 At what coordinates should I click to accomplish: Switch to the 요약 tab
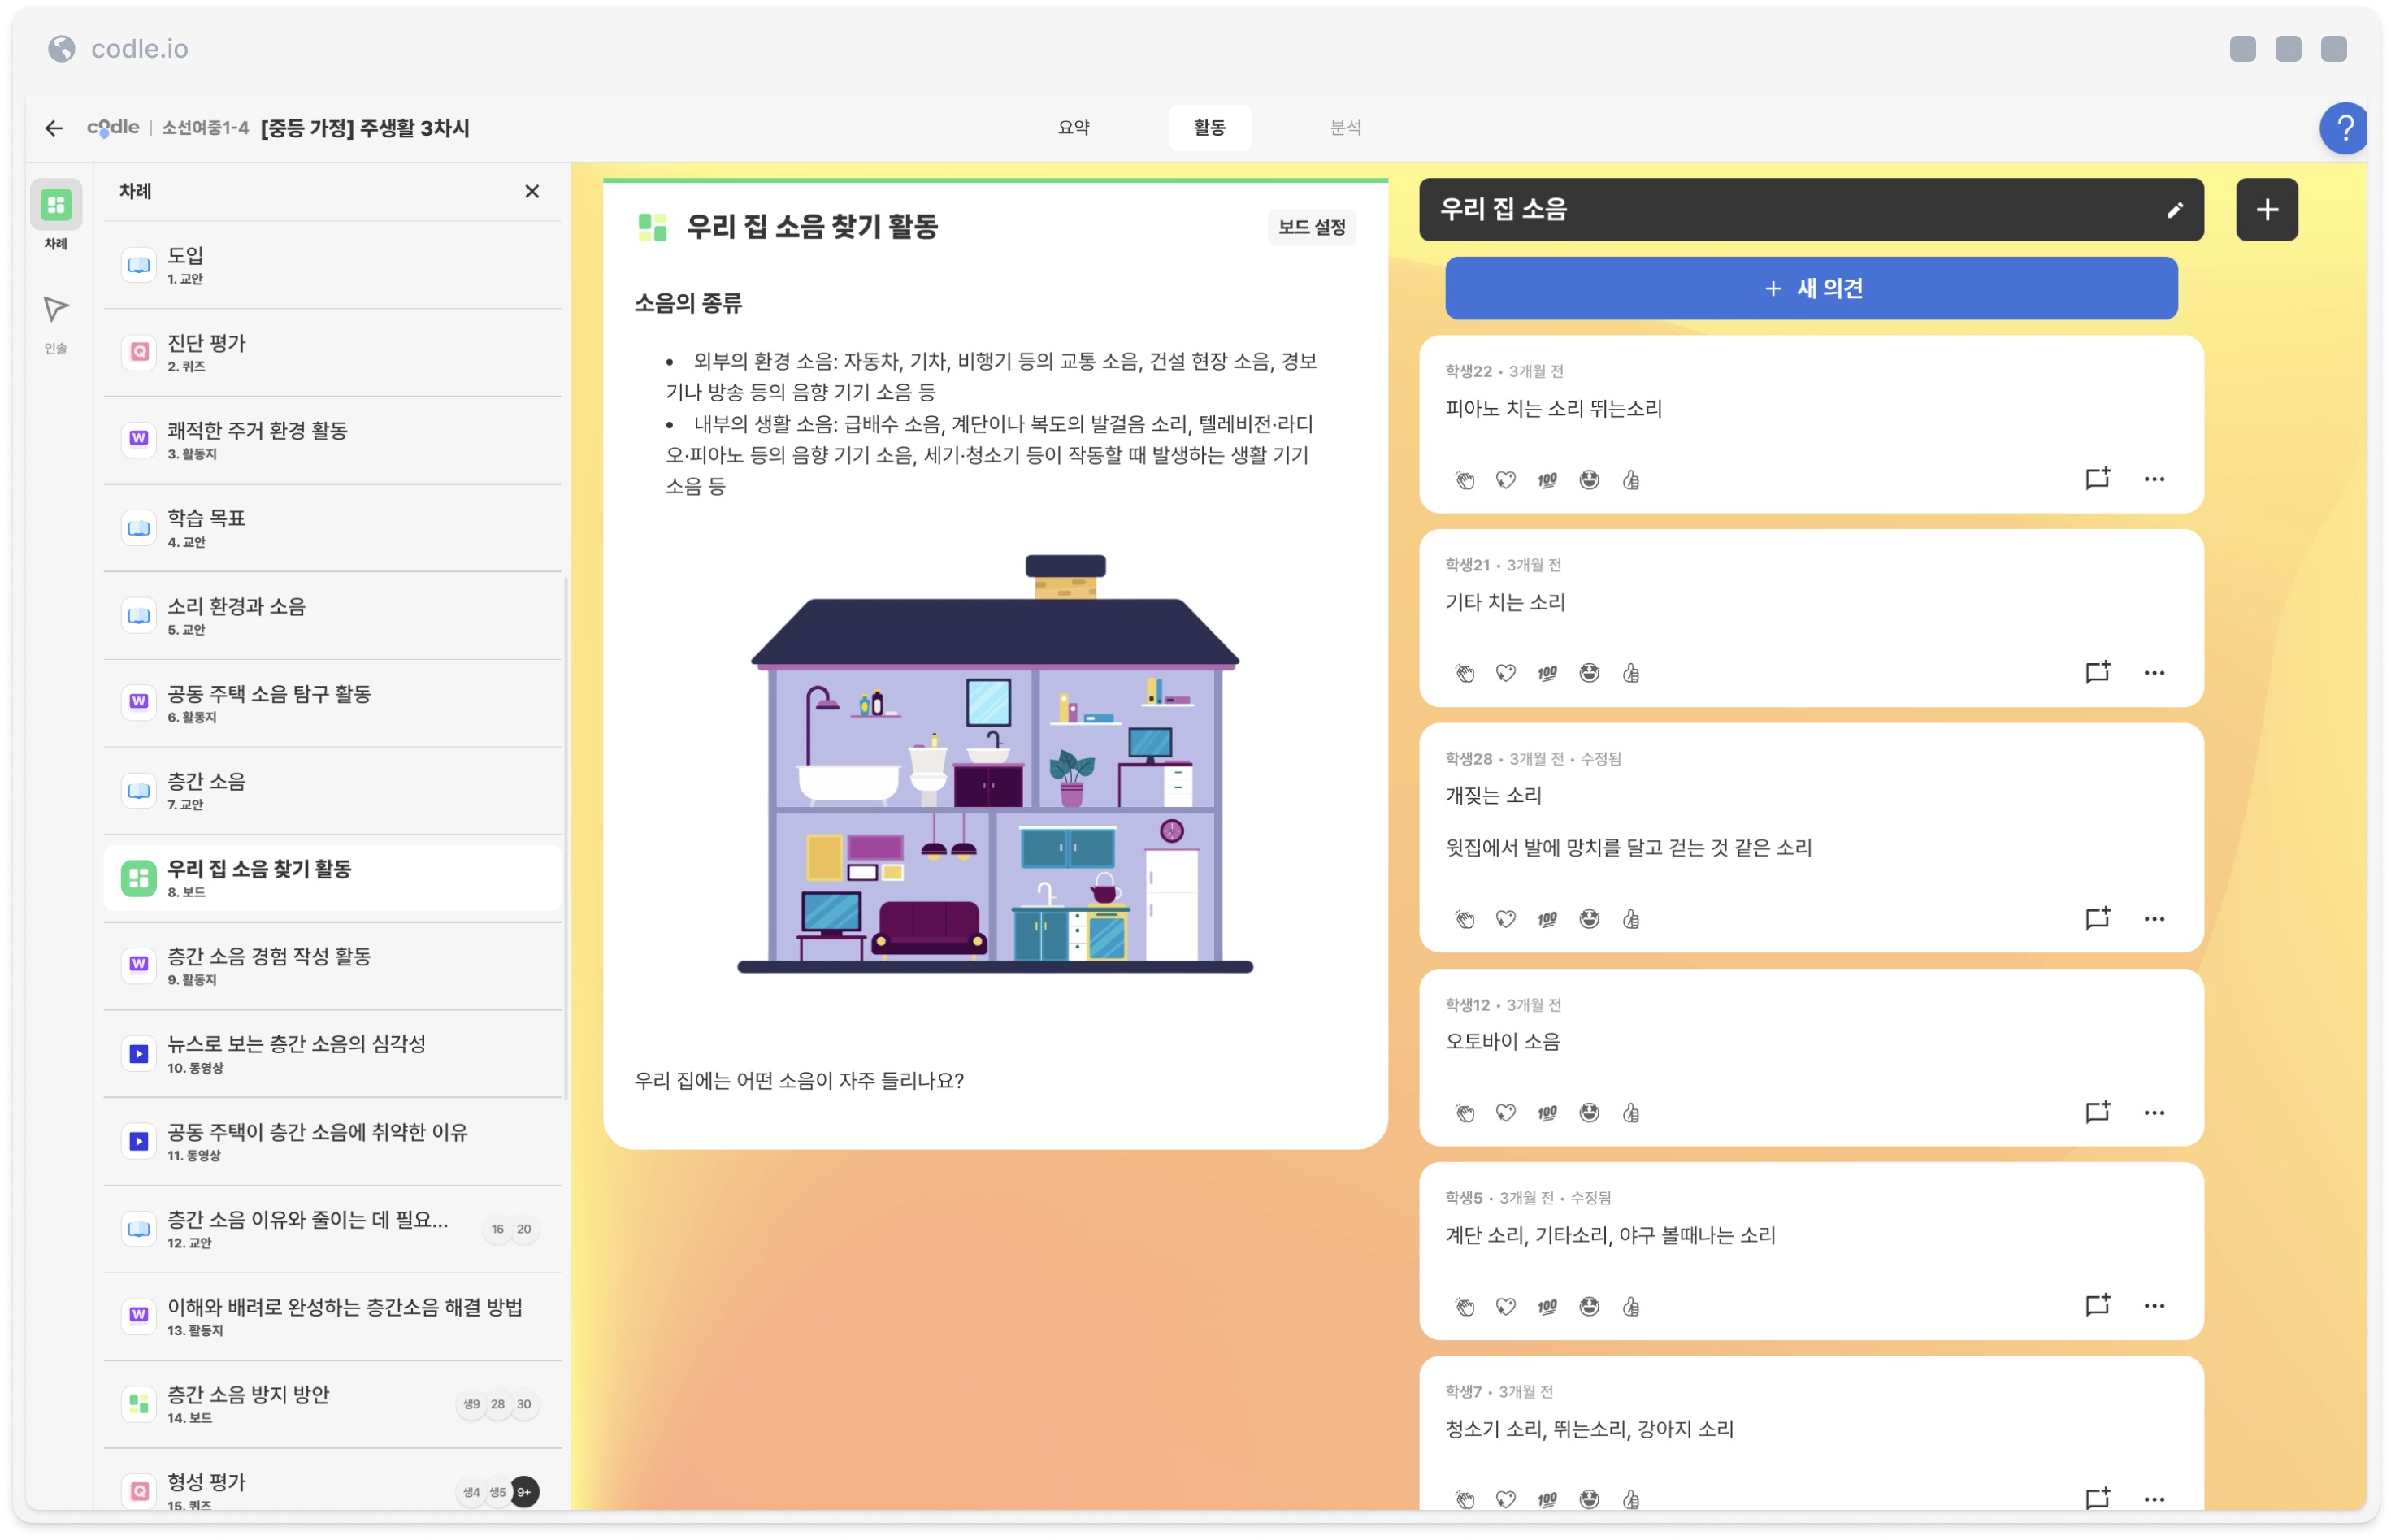point(1073,128)
